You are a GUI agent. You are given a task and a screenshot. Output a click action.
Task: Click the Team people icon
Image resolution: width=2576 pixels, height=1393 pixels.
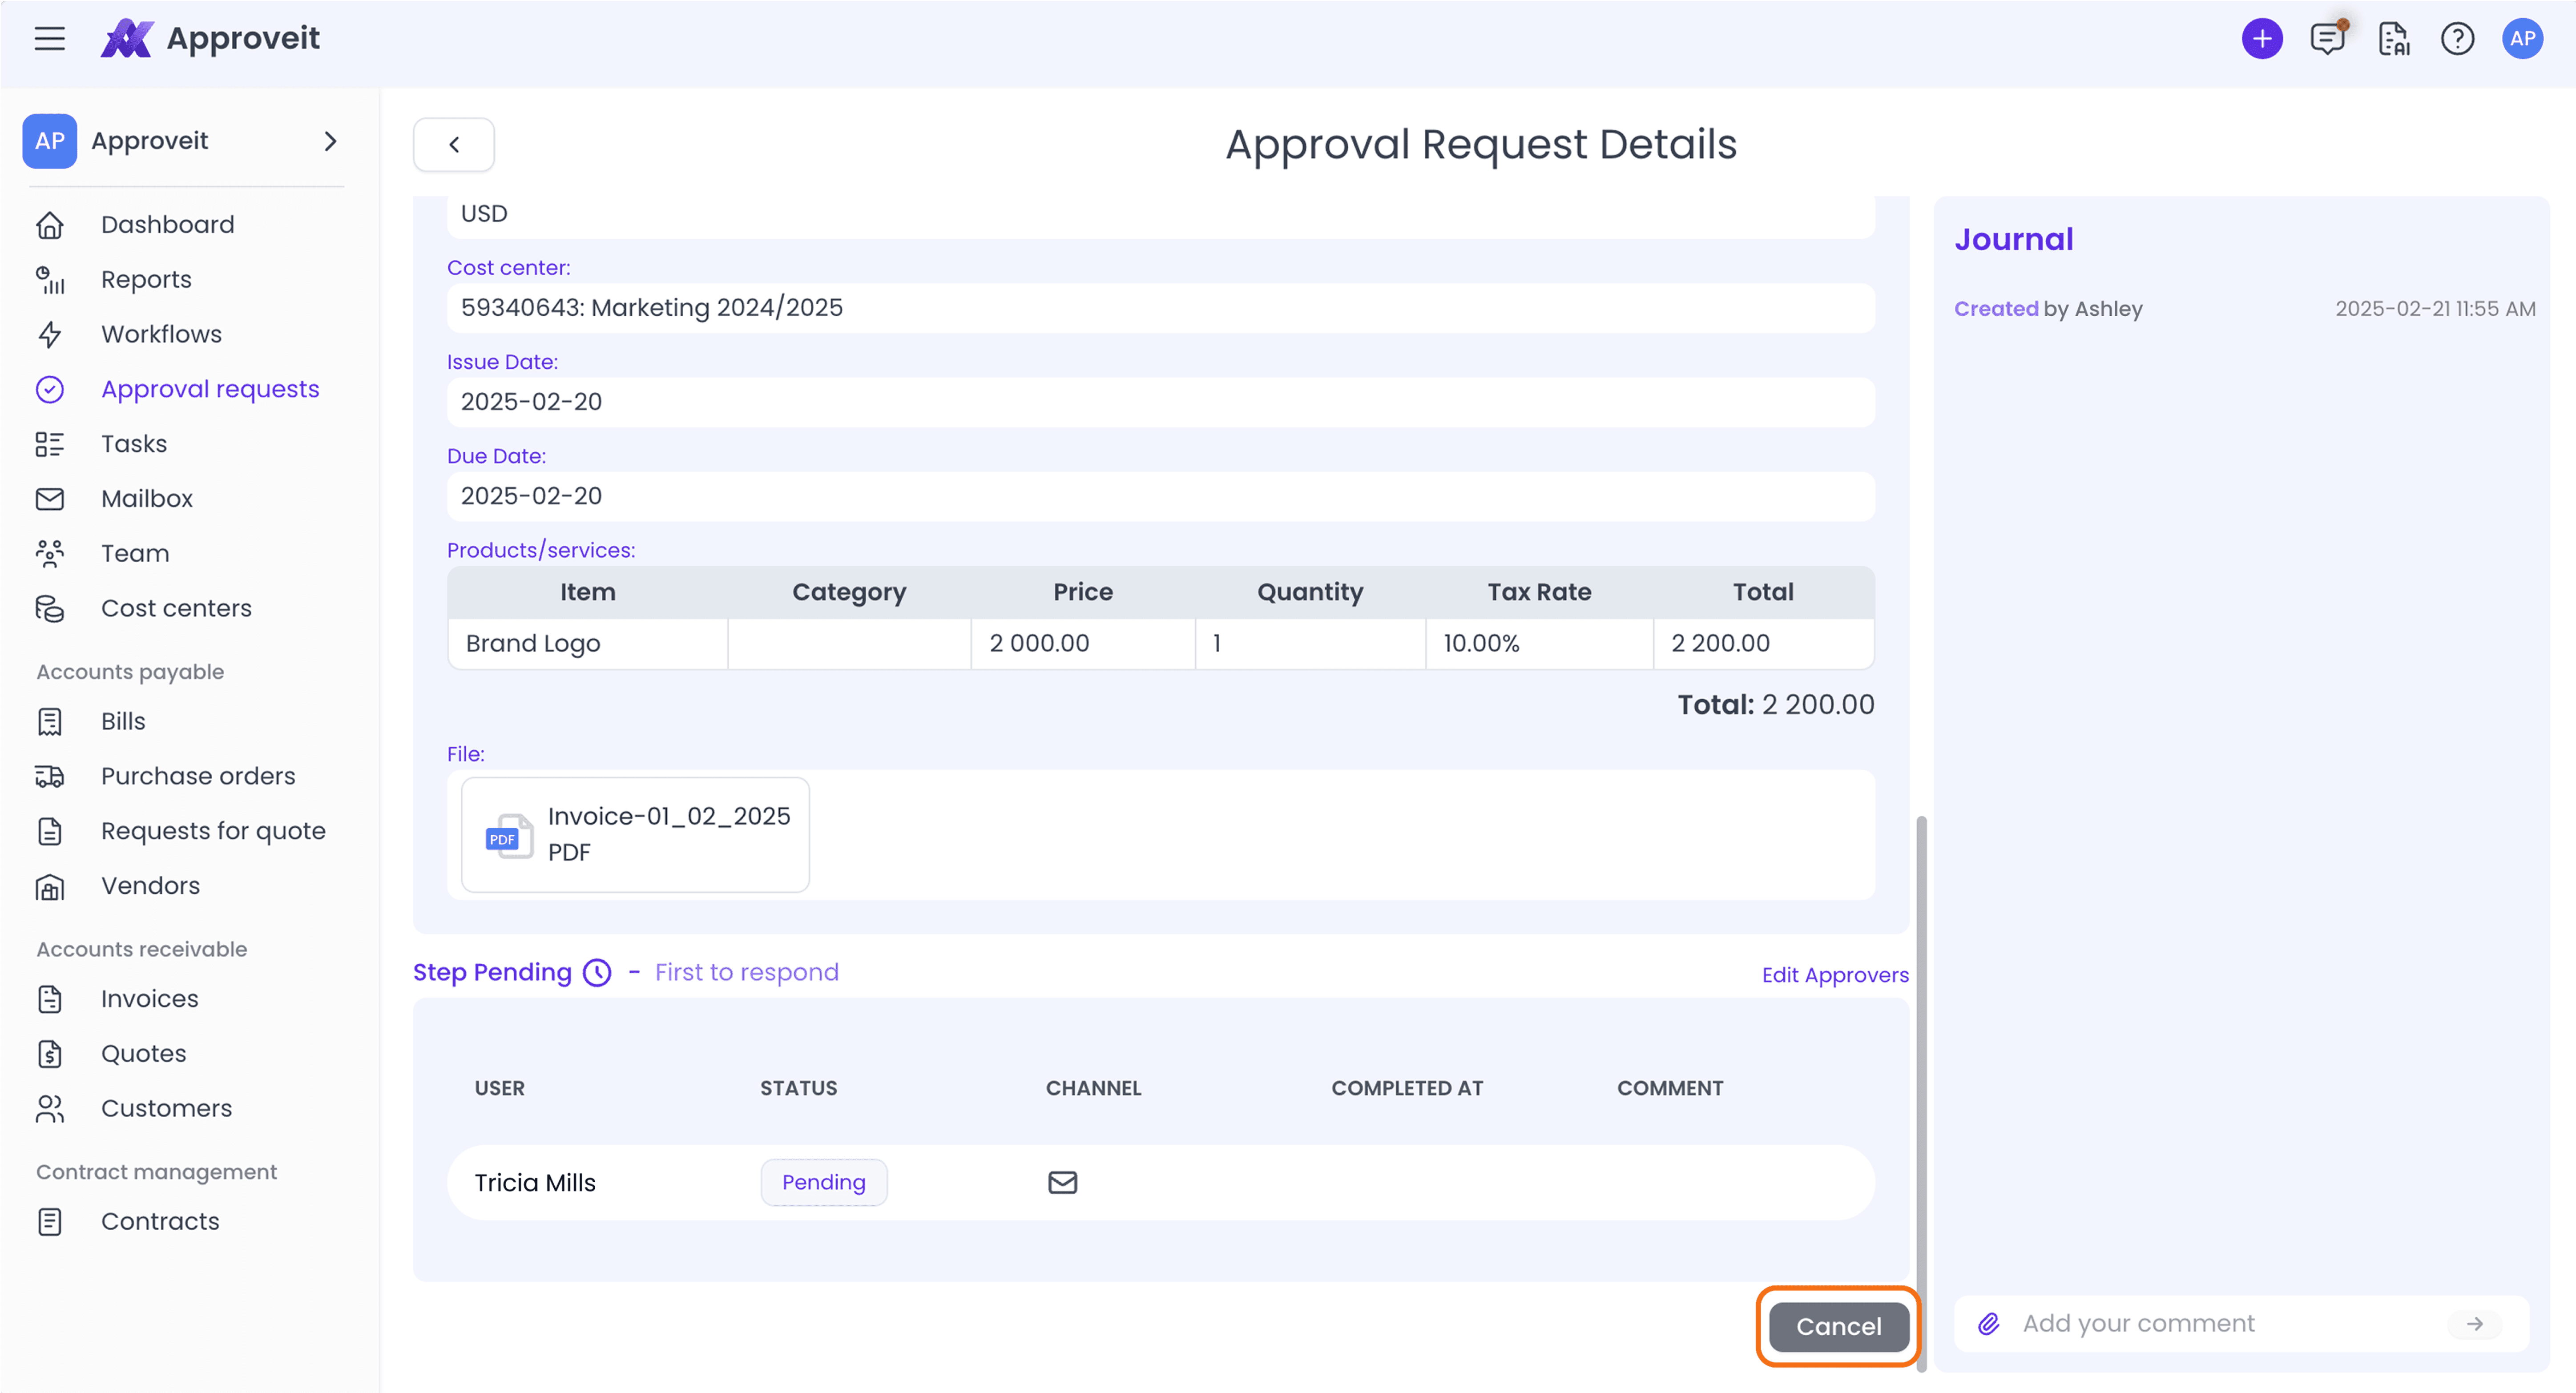coord(50,554)
